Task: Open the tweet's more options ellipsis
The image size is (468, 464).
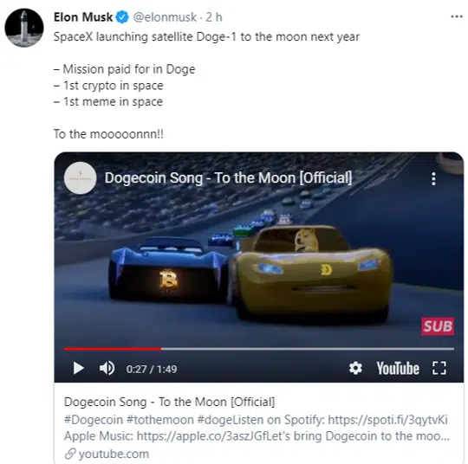Action: (457, 16)
